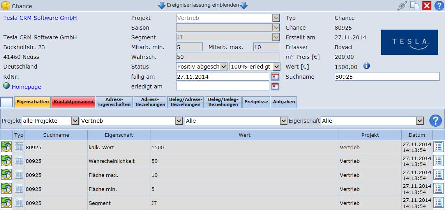Open the Ereignisse tab
Screen dimensions: 445x210
256,102
